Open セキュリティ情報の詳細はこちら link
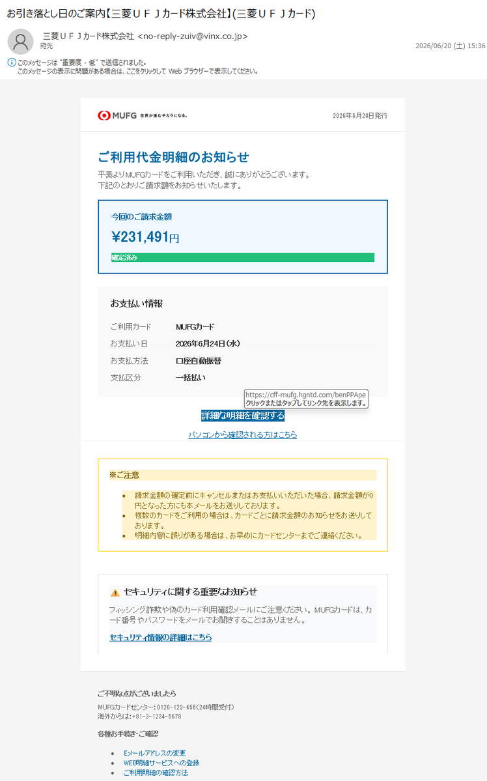 (160, 637)
